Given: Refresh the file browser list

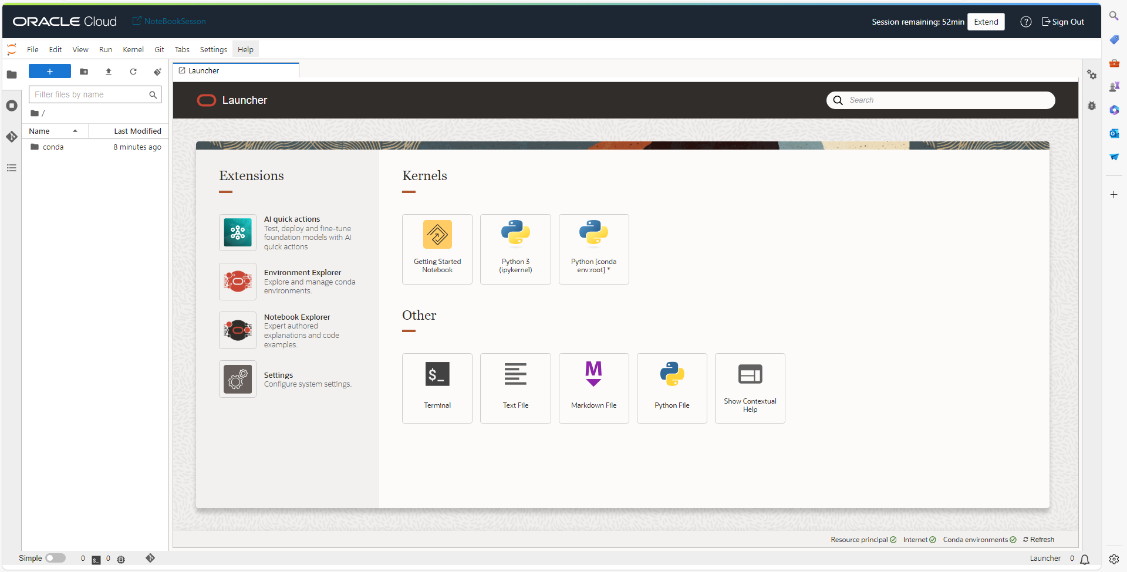Looking at the screenshot, I should pyautogui.click(x=133, y=72).
